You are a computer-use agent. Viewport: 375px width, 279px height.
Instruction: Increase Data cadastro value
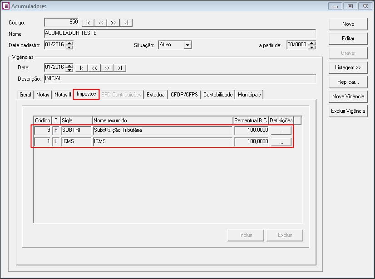[69, 43]
